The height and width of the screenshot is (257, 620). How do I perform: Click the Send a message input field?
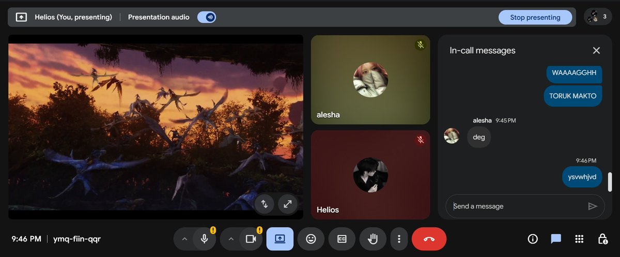[x=517, y=206]
